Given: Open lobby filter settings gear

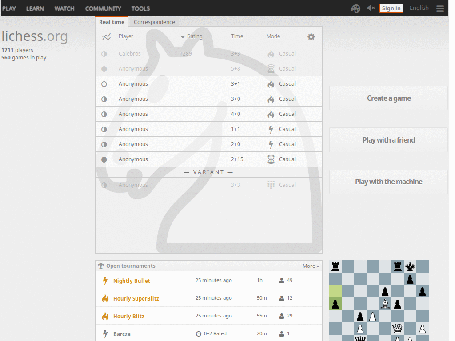Looking at the screenshot, I should 311,37.
